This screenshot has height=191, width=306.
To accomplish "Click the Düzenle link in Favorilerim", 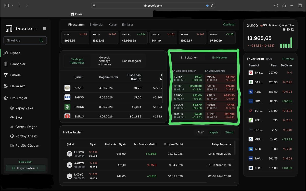I will coord(288,59).
